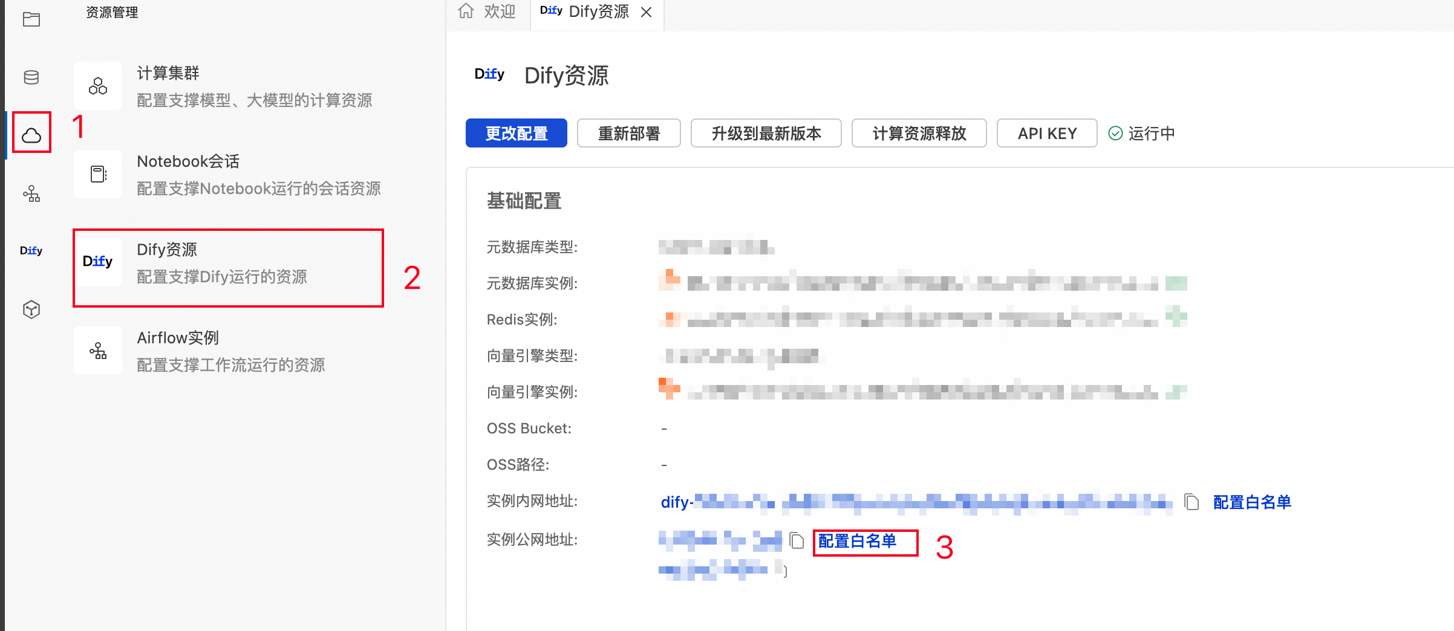Select the cloud resource management icon

pyautogui.click(x=31, y=135)
